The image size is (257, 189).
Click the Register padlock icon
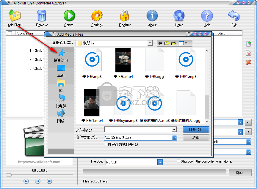125,16
